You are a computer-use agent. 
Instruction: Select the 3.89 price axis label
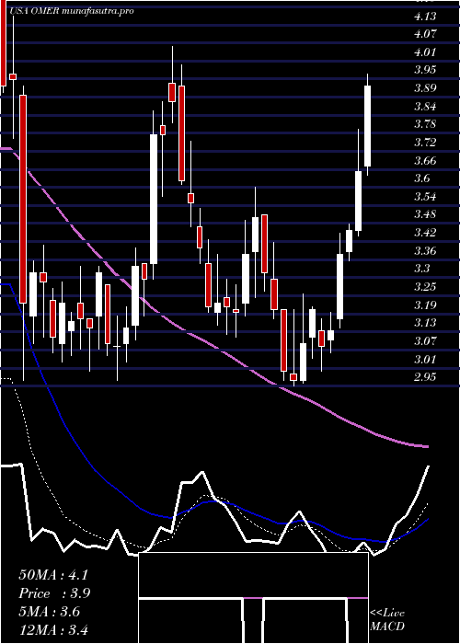pos(425,88)
